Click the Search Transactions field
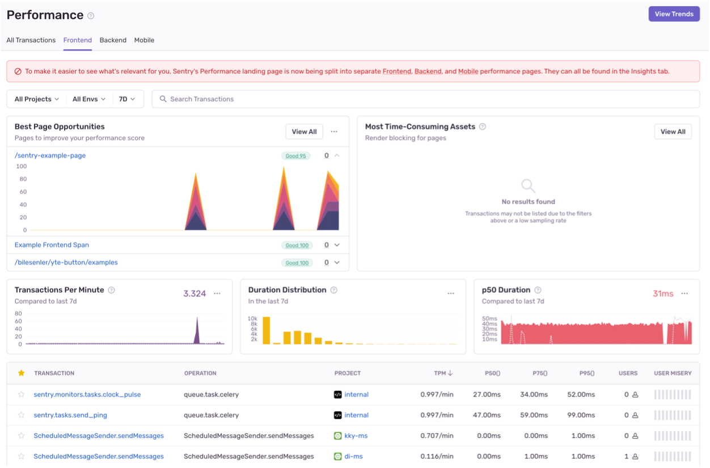 pos(425,99)
